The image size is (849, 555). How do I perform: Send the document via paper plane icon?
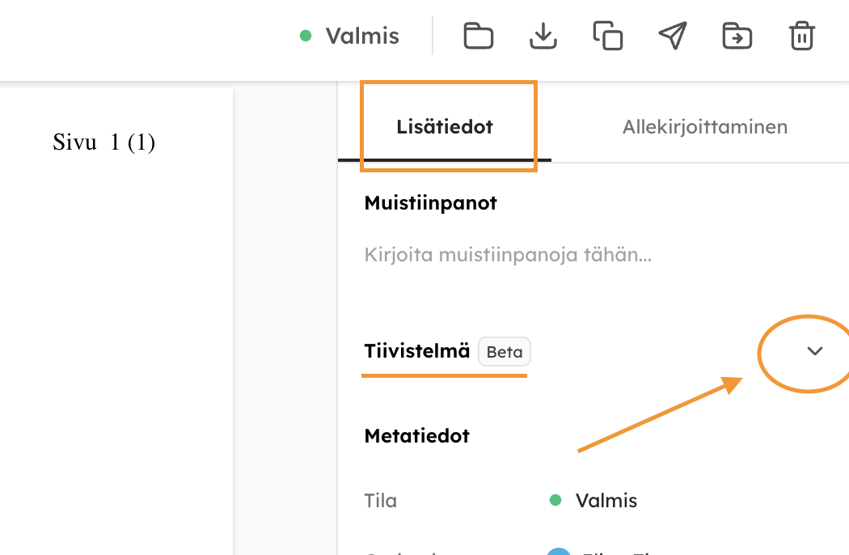(x=673, y=36)
